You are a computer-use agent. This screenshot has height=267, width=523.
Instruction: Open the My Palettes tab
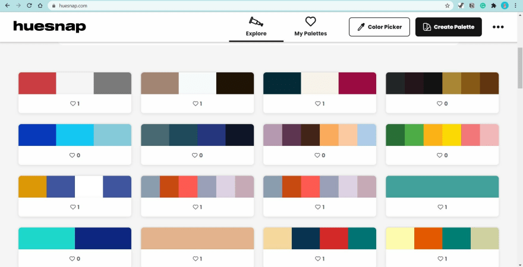point(310,27)
